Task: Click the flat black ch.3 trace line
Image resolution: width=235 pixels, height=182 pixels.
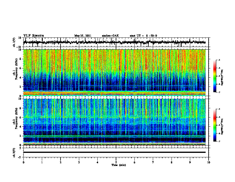Action: point(114,152)
